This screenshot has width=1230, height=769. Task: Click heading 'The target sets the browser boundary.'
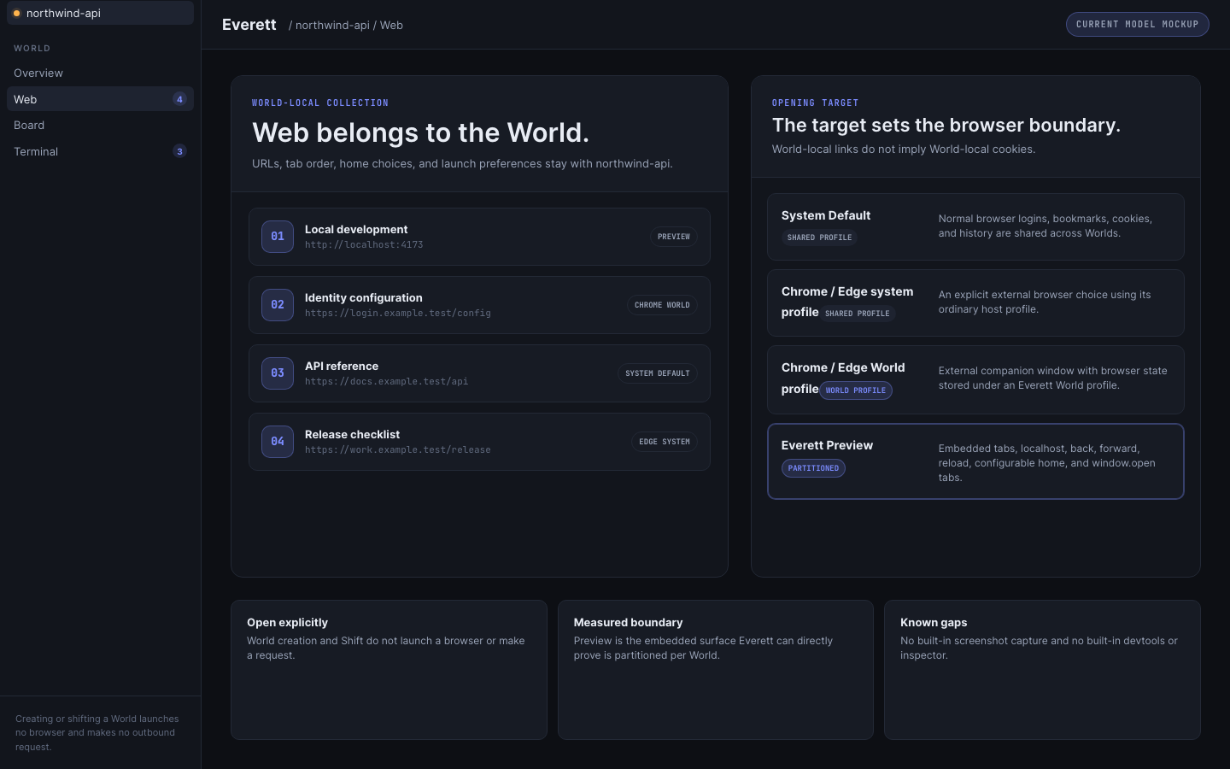click(x=946, y=125)
